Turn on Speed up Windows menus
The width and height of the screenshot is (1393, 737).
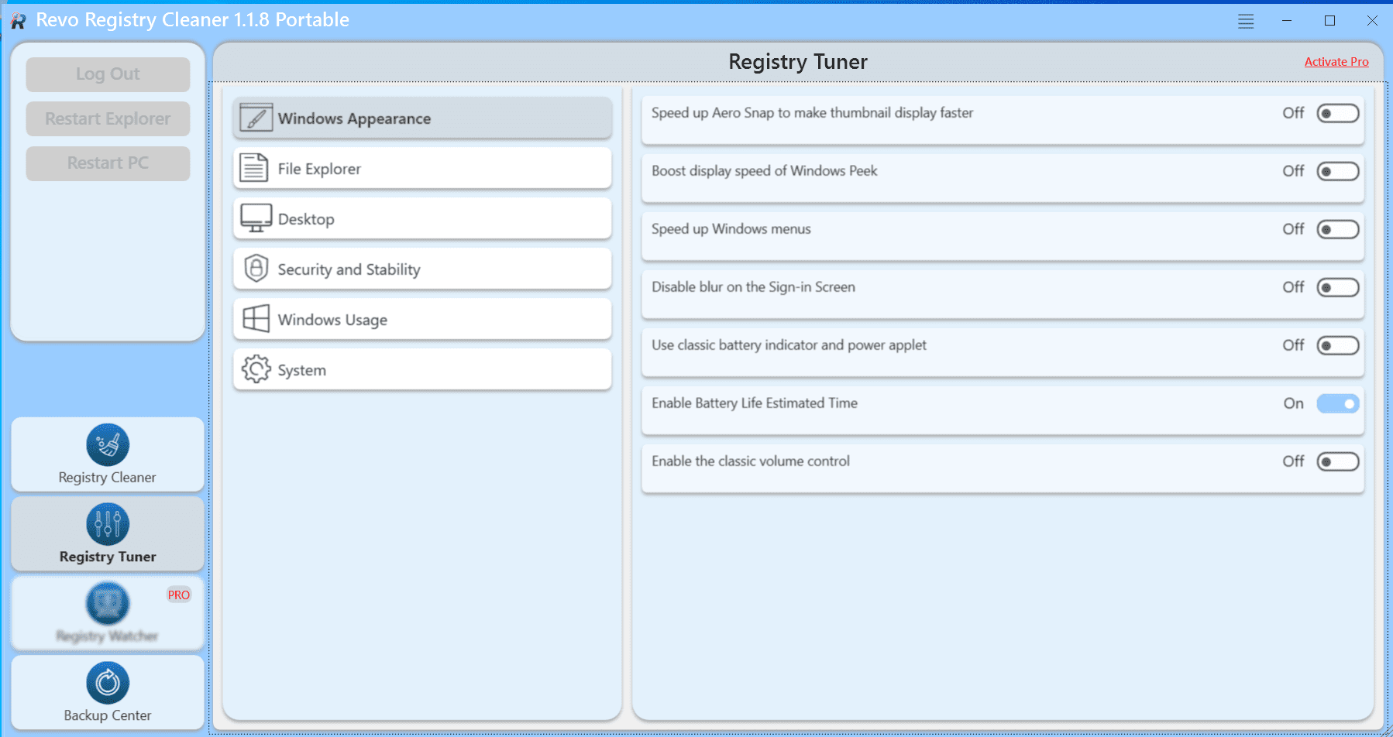coord(1338,229)
